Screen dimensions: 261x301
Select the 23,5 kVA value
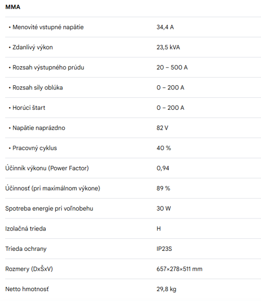[x=168, y=47]
